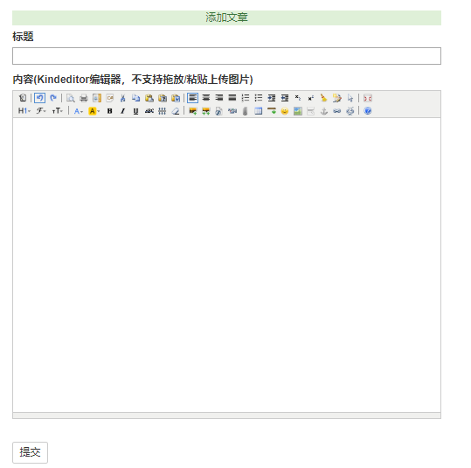Insert a Flash object
Image resolution: width=471 pixels, height=468 pixels.
[219, 111]
